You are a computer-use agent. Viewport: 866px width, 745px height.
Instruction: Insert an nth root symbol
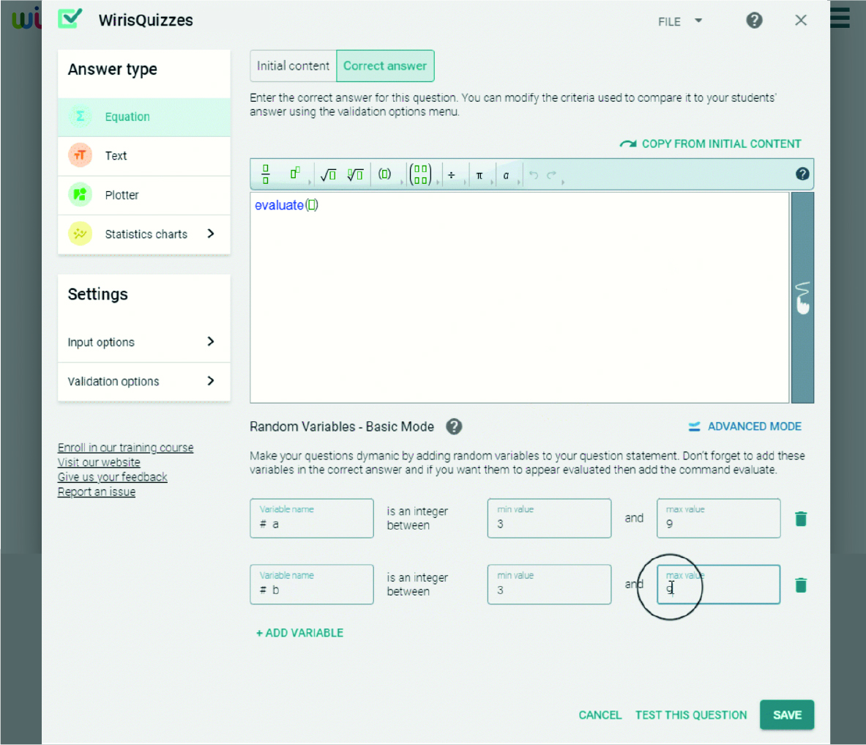click(355, 174)
